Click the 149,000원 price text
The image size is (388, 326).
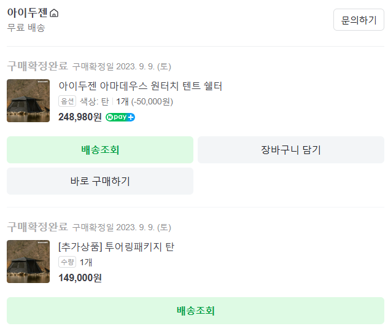click(x=80, y=277)
